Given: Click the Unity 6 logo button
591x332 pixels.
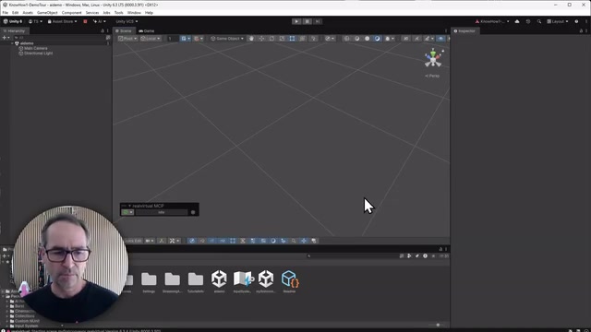Looking at the screenshot, I should (x=13, y=21).
